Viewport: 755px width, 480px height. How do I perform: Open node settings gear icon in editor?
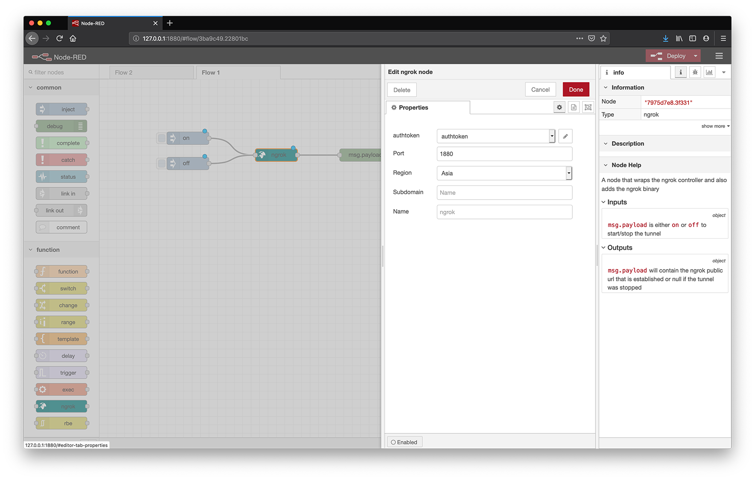pos(559,107)
